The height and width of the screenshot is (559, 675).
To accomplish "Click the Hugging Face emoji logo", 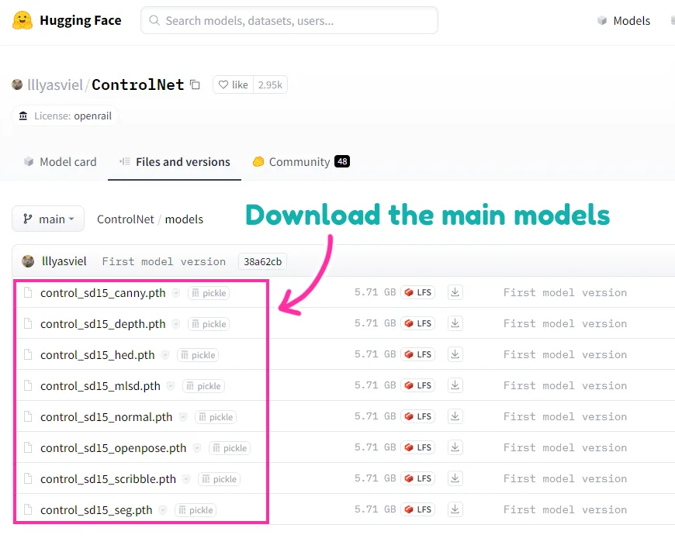I will (22, 20).
